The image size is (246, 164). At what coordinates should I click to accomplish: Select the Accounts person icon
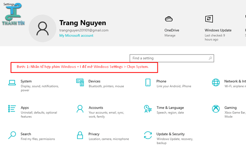(80, 109)
